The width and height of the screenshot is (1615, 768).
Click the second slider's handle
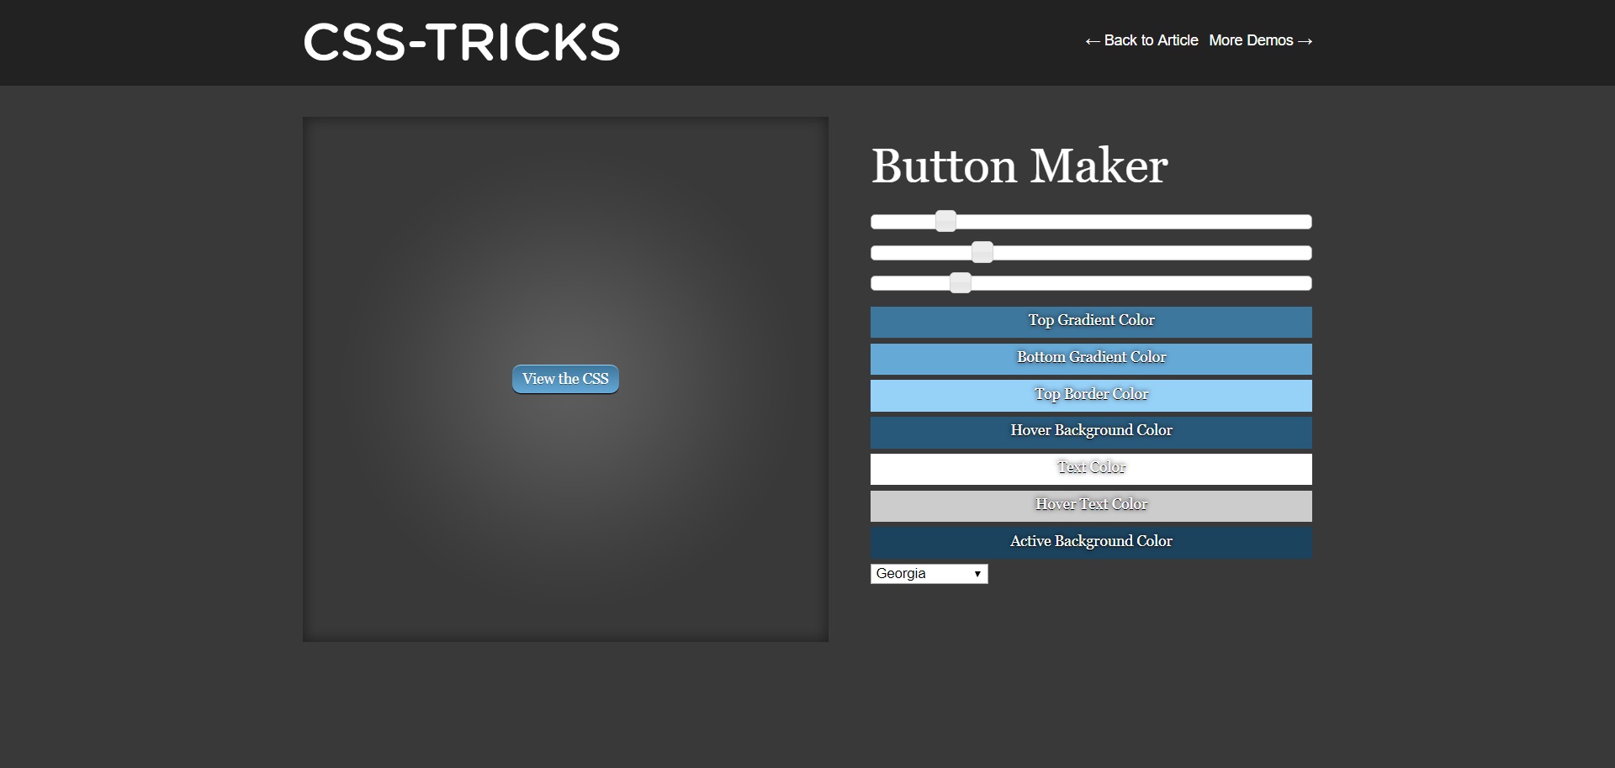tap(982, 253)
